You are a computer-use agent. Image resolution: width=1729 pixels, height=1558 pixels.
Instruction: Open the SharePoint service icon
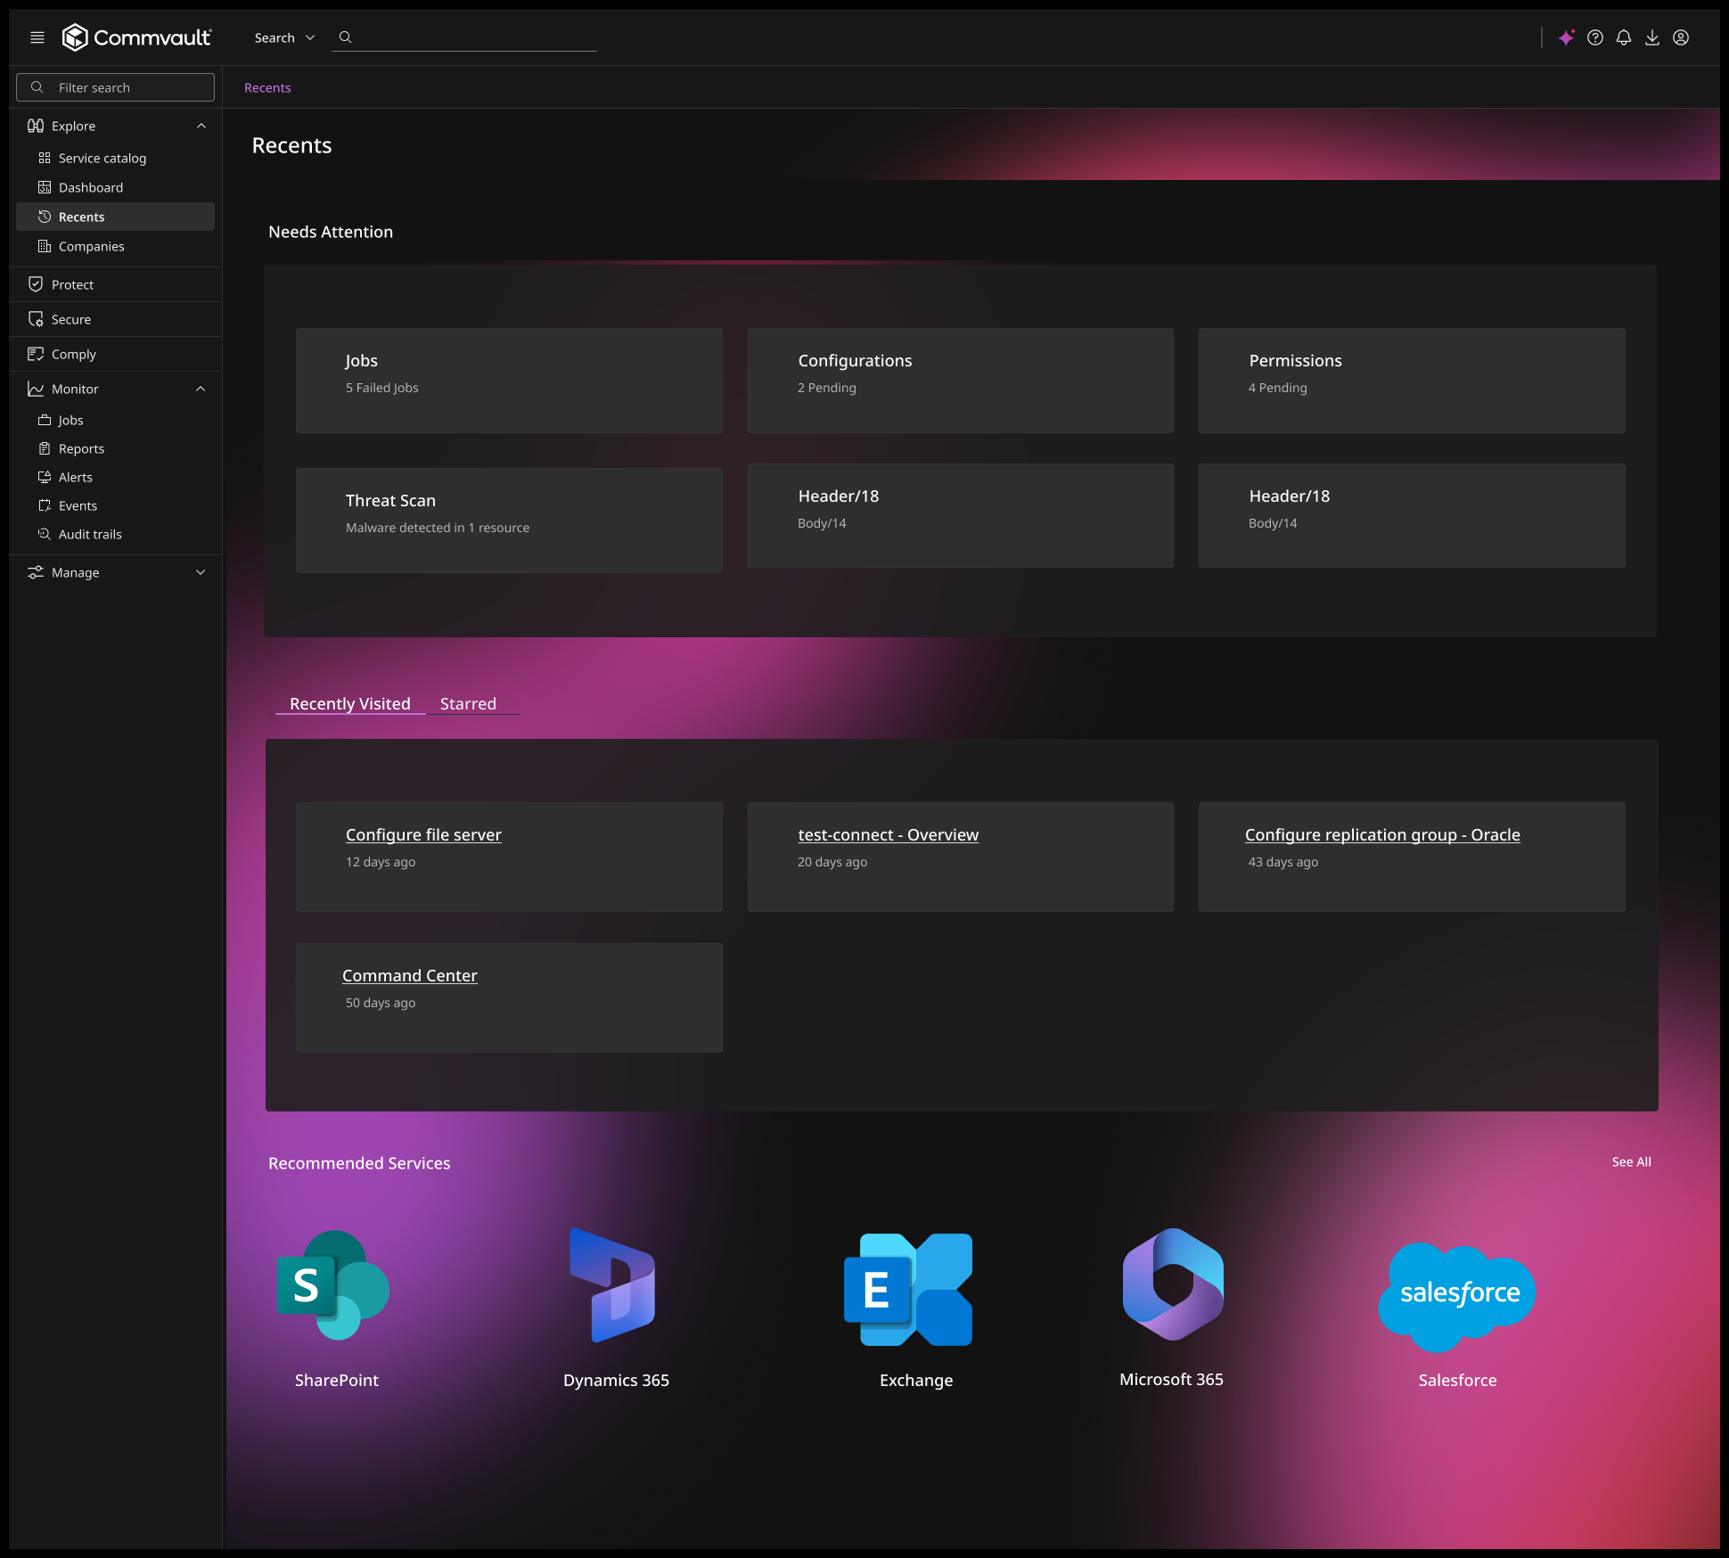click(x=333, y=1285)
